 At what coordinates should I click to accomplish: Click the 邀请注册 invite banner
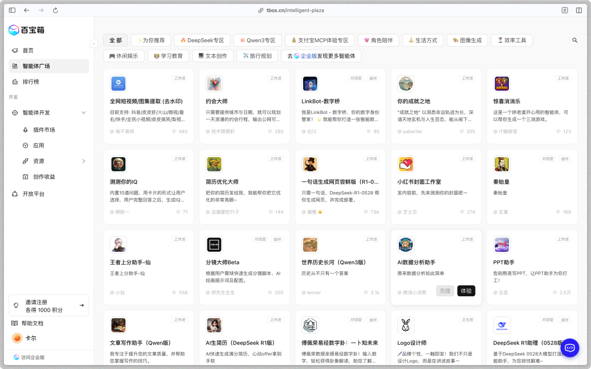(49, 305)
